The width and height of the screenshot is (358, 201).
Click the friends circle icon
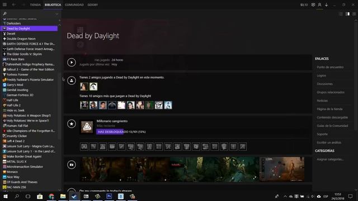coord(72,80)
